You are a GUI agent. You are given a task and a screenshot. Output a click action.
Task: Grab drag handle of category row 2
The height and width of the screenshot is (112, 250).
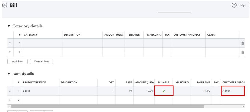[x=10, y=52]
